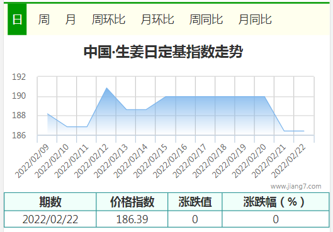333x232 pixels.
Task: Click the y-axis label 186
Action: click(x=19, y=135)
